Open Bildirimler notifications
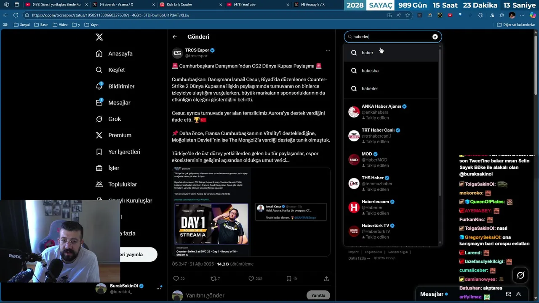 (115, 86)
